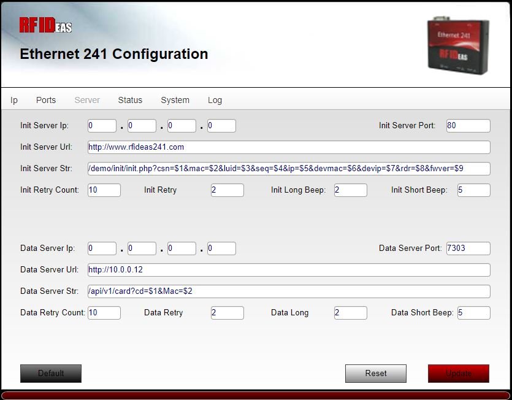View the Log tab

tap(215, 99)
